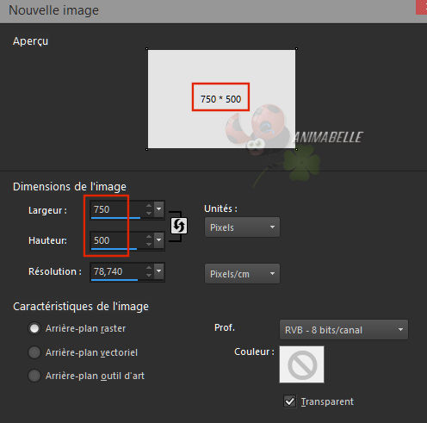Open the Largeur slider dropdown arrow

(x=158, y=209)
